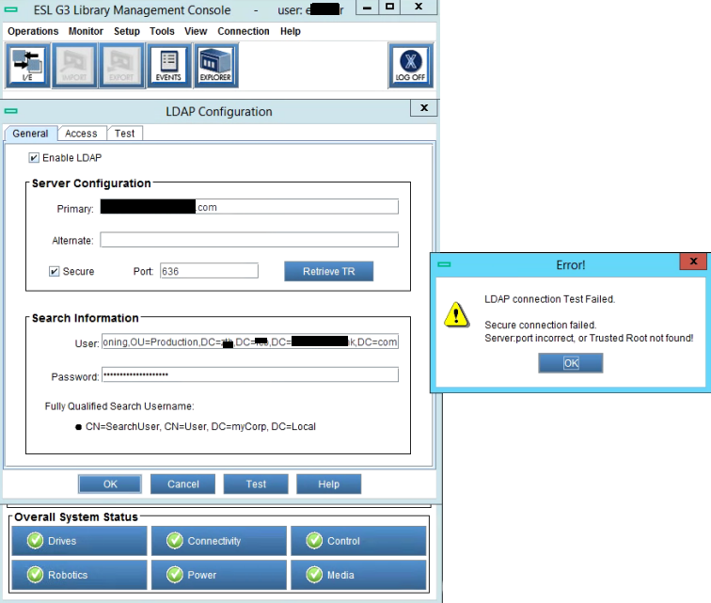Screen dimensions: 711x603
Task: Switch to the Test tab
Action: tap(125, 134)
